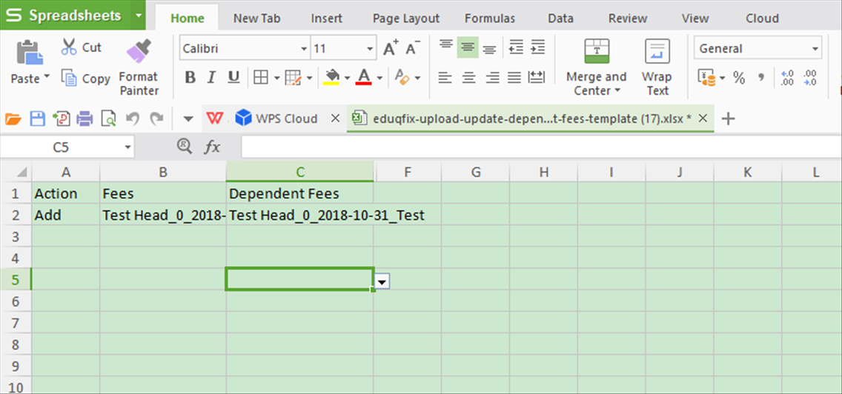
Task: Redo the last action
Action: tap(157, 118)
